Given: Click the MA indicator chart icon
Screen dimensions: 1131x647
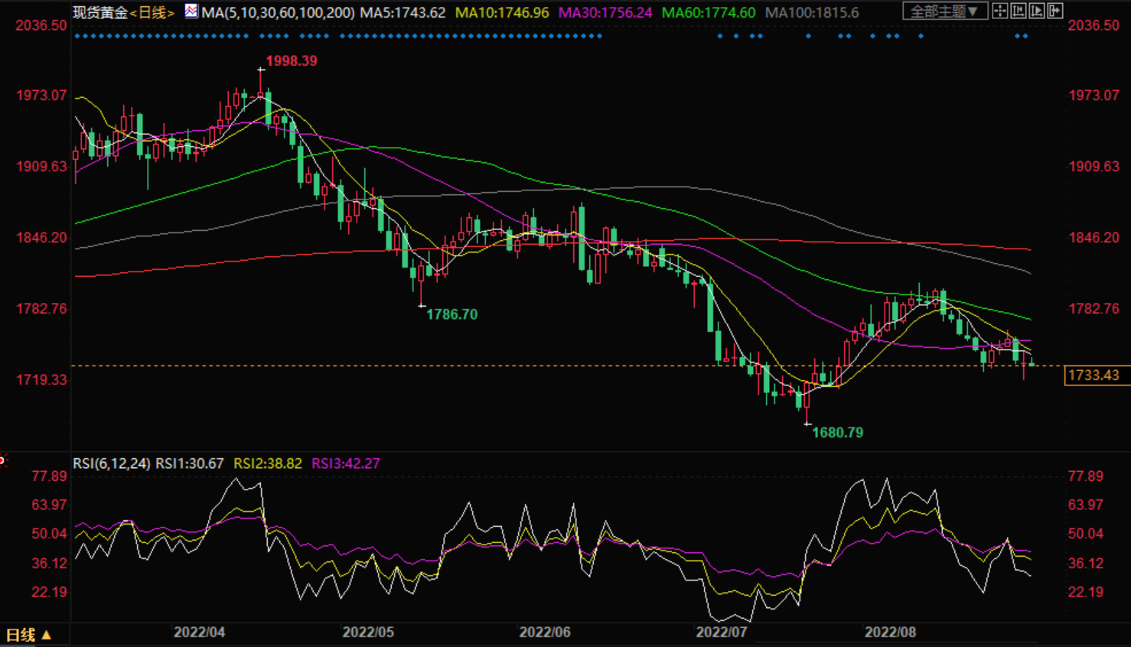Looking at the screenshot, I should 191,11.
